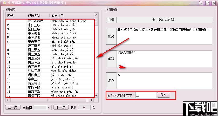Click the 解释 label button
The height and width of the screenshot is (116, 218).
pos(111,59)
